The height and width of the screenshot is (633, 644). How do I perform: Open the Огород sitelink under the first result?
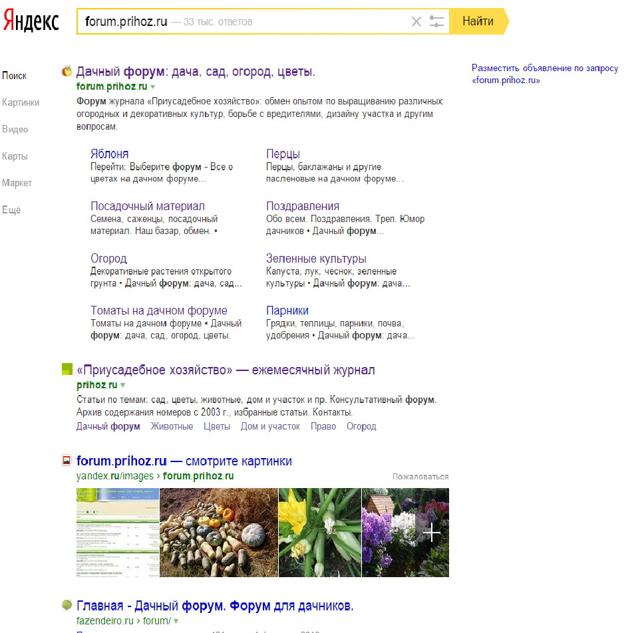click(109, 258)
